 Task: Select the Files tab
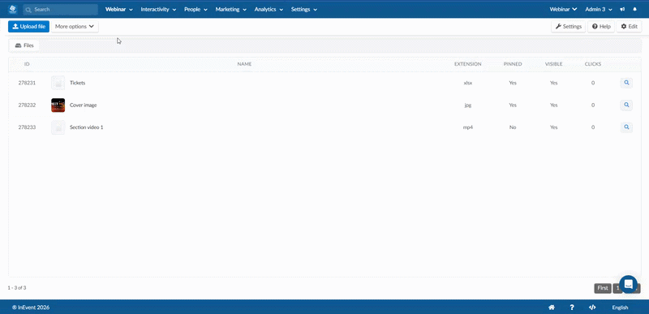click(x=24, y=45)
